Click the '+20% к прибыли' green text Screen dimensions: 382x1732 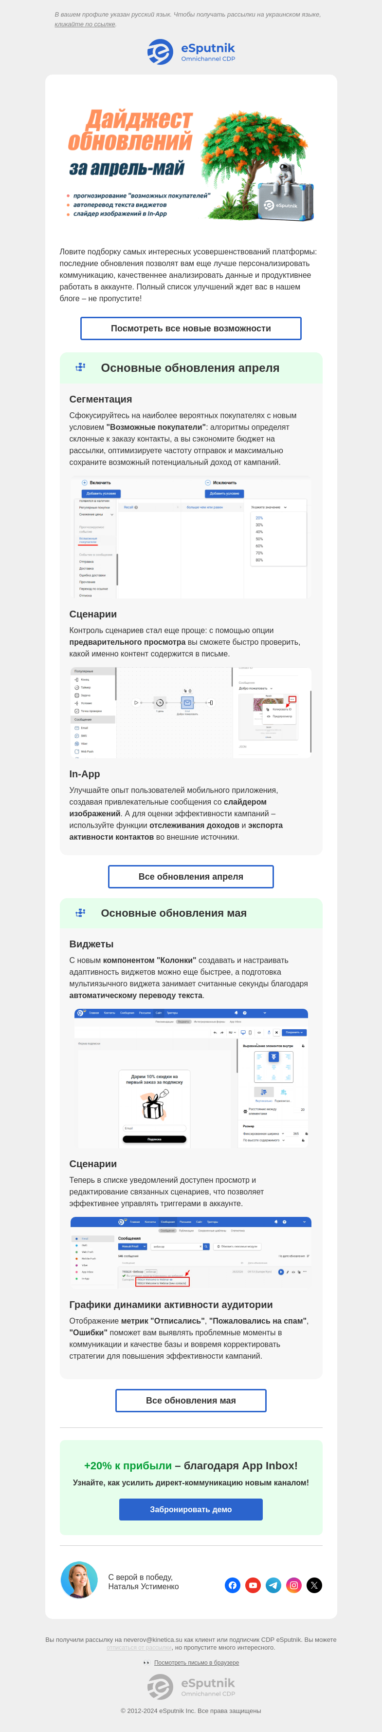127,1466
